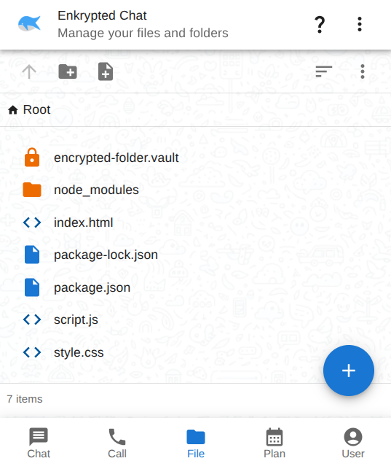The width and height of the screenshot is (391, 469).
Task: Click the document icon beside package.json
Action: tap(32, 287)
